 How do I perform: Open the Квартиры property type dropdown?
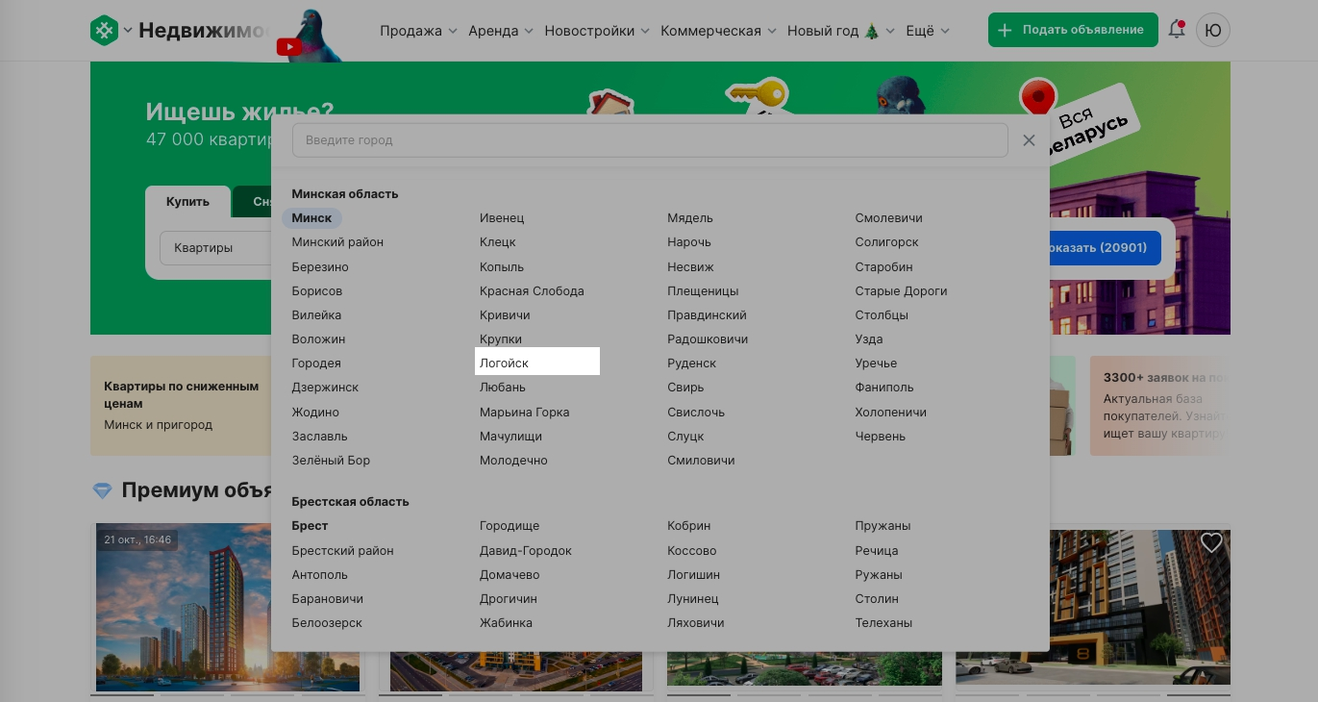[216, 248]
